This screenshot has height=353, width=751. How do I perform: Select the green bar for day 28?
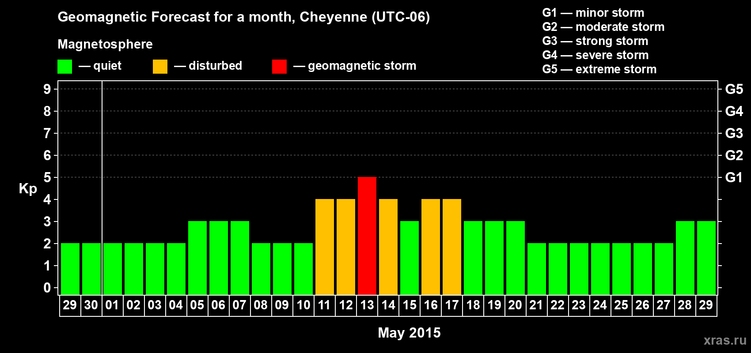pos(685,258)
